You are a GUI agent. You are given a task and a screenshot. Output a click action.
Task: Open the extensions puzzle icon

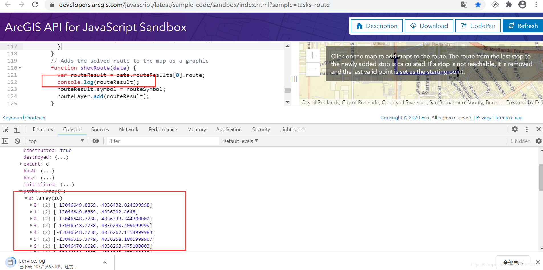click(x=509, y=5)
